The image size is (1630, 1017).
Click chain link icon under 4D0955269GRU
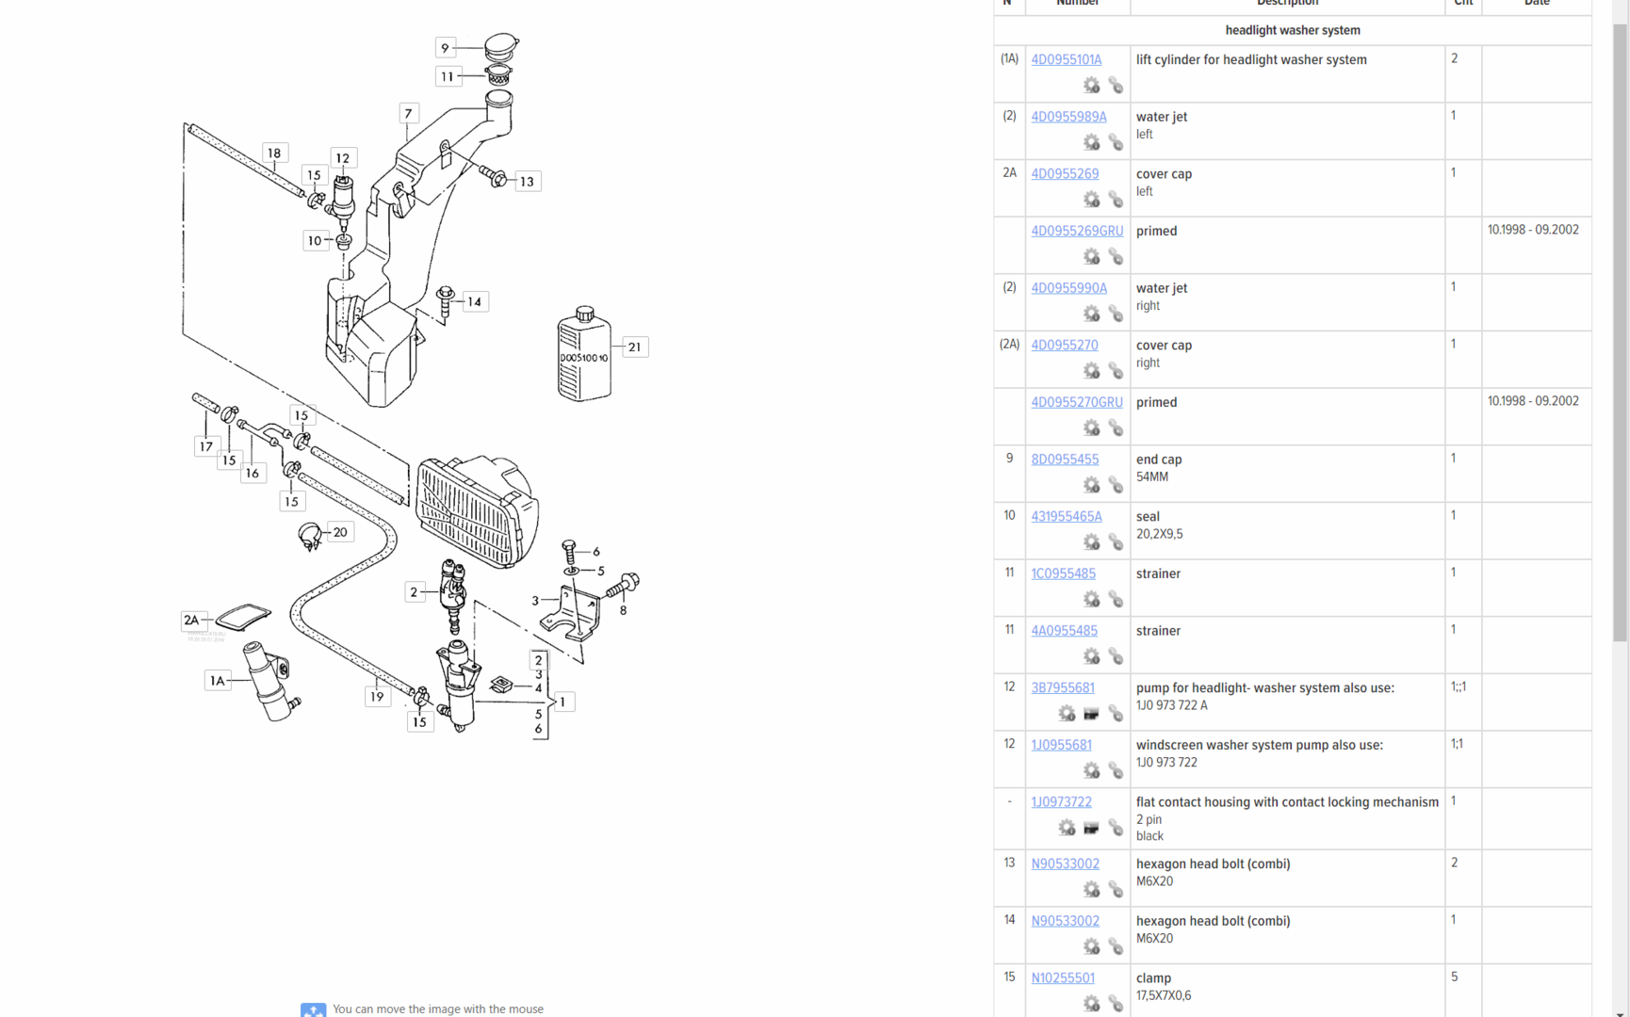coord(1116,257)
